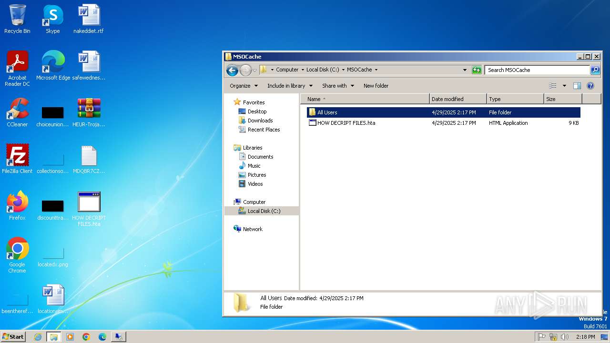The image size is (610, 343).
Task: Open Include in library menu
Action: pos(290,86)
